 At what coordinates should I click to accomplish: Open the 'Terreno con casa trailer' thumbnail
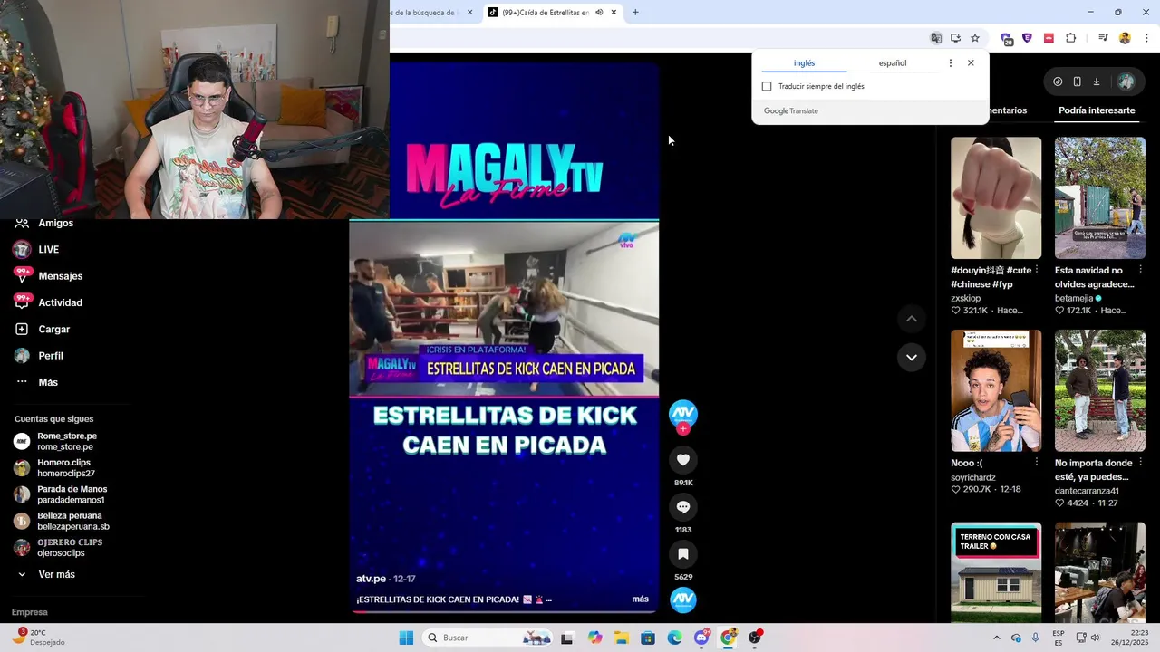pos(996,572)
